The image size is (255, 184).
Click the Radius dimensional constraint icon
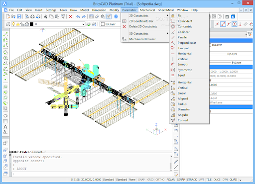coord(173,104)
